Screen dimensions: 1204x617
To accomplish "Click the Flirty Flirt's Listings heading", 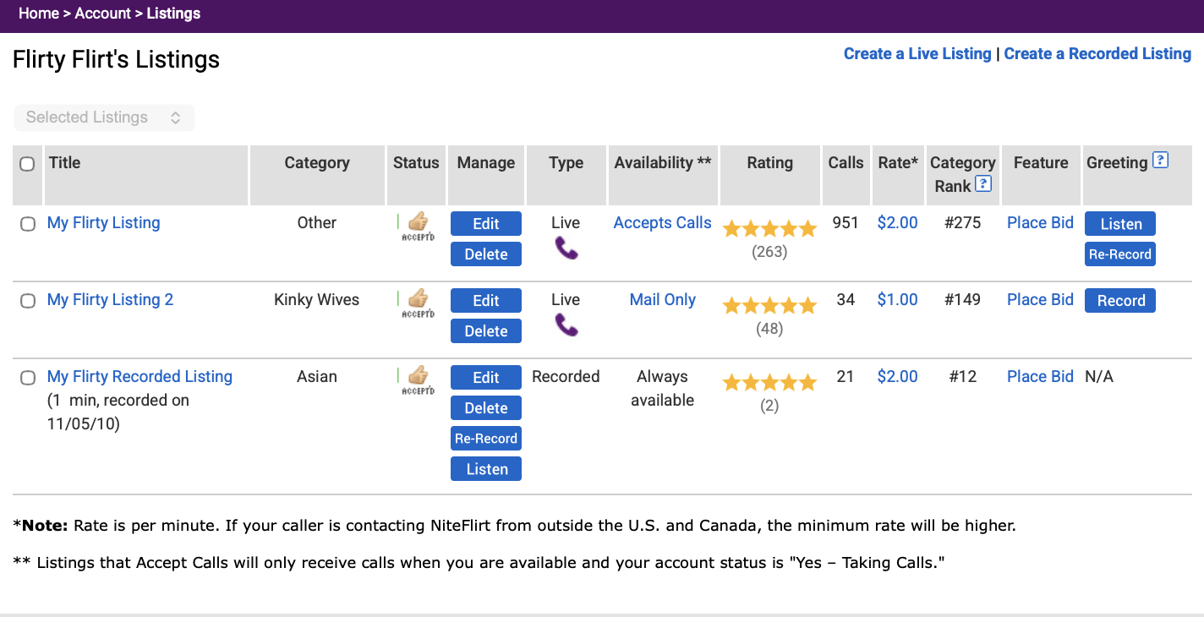I will 116,60.
